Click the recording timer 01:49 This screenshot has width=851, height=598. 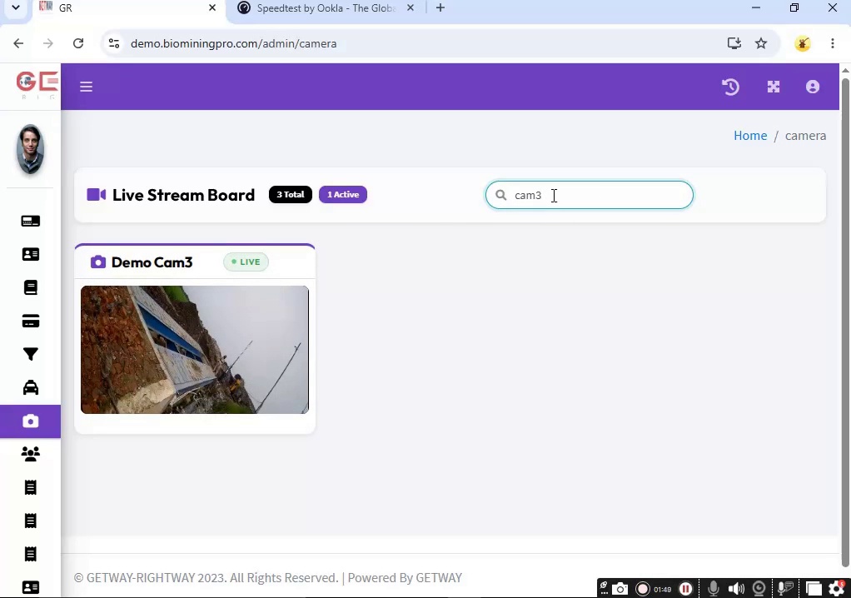[663, 590]
